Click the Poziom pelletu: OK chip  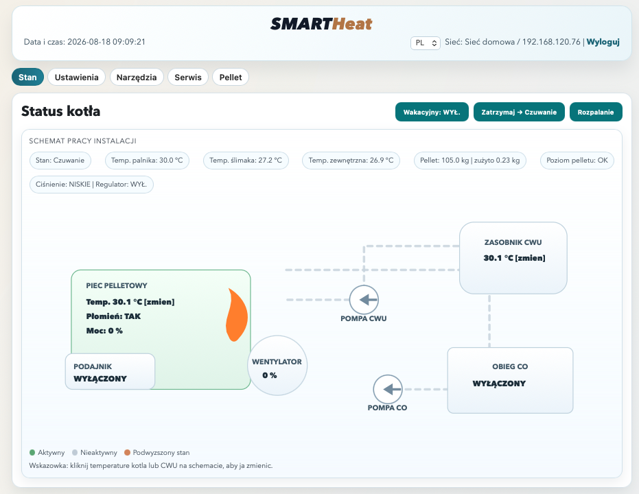(x=577, y=161)
